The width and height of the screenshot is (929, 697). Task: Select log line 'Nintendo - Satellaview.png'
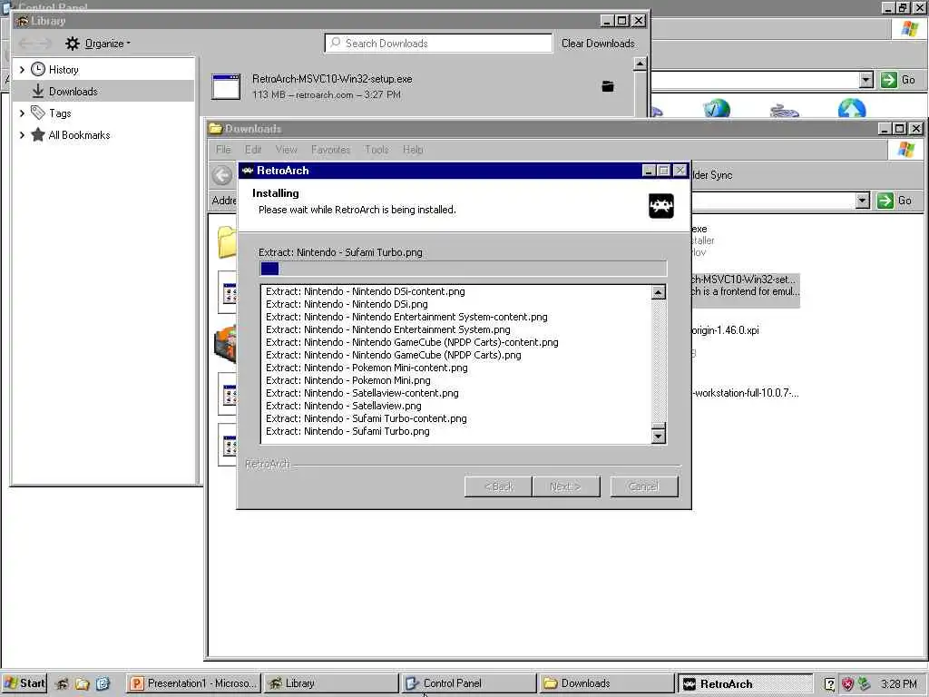(x=344, y=406)
